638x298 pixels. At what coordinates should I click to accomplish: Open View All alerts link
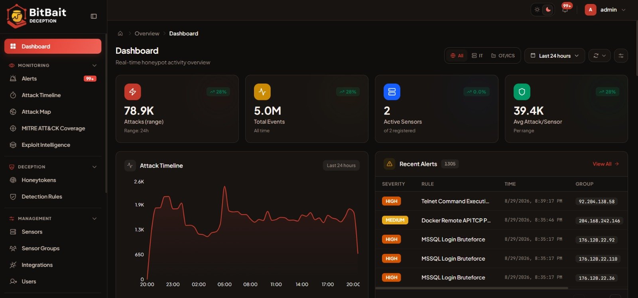click(x=606, y=164)
